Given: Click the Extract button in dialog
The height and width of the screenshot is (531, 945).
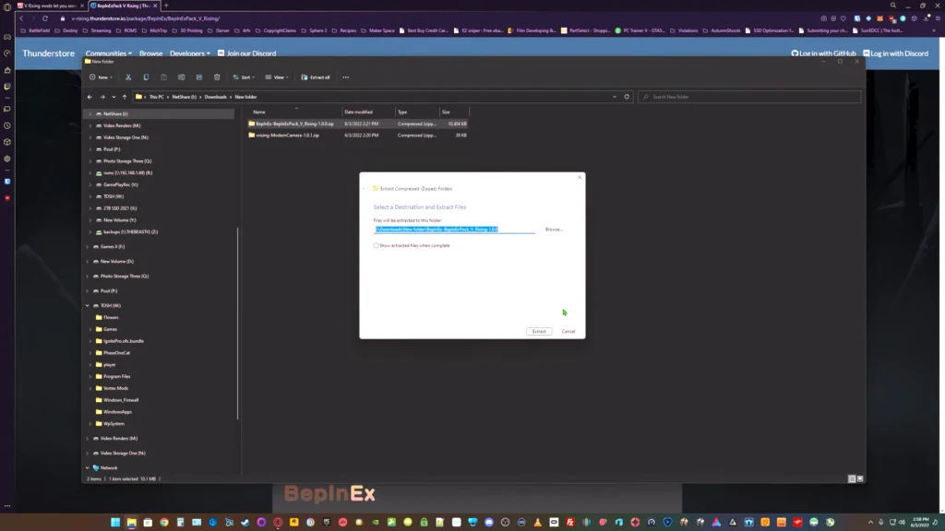Looking at the screenshot, I should (x=539, y=331).
